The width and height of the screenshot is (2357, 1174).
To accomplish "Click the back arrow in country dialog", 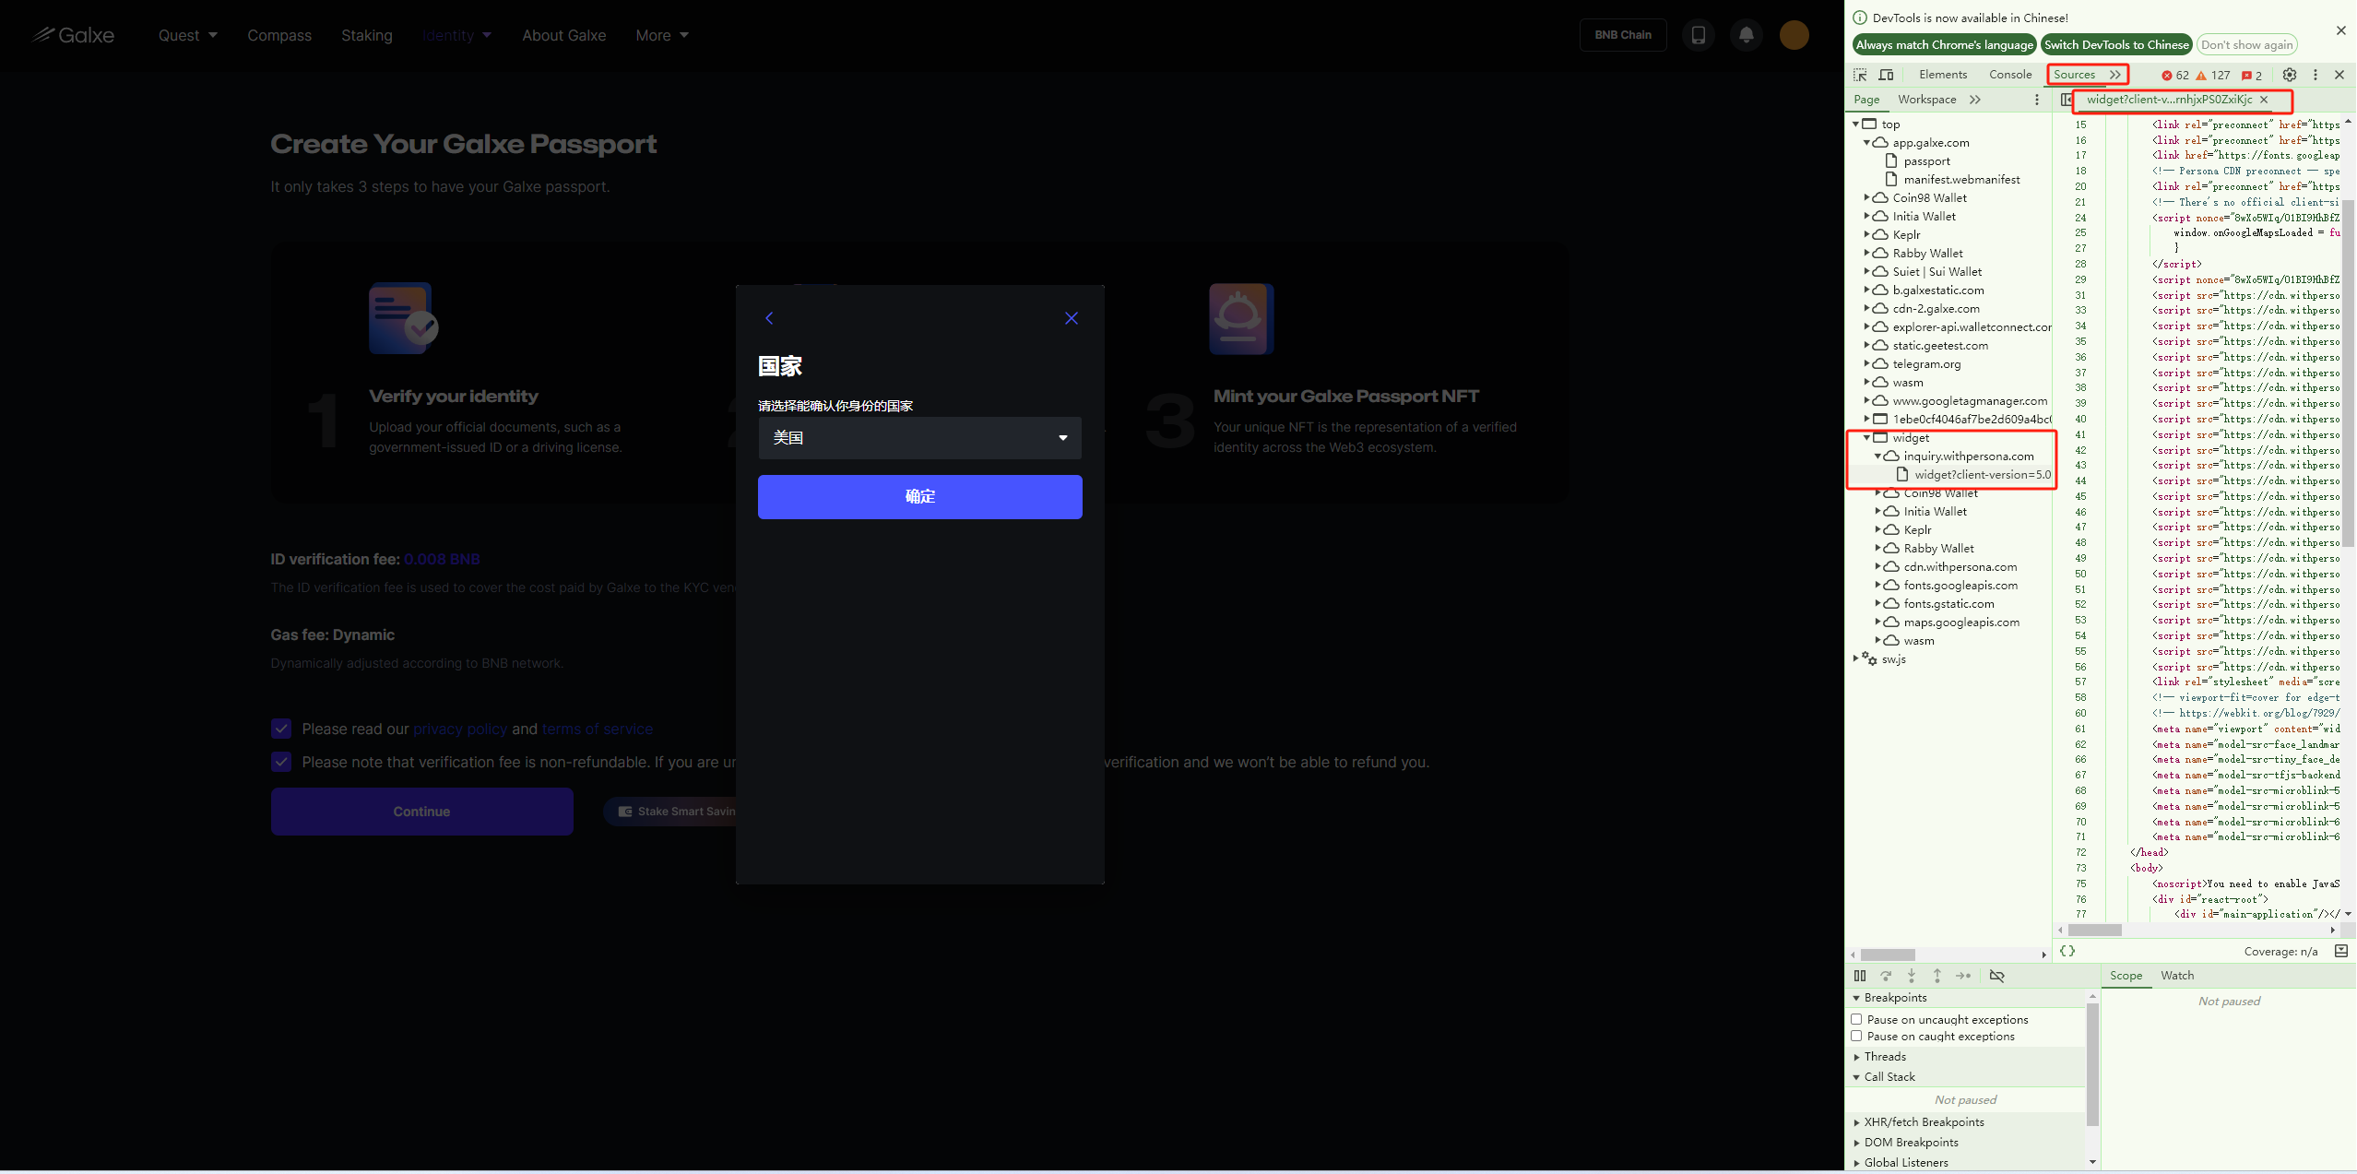I will (769, 318).
